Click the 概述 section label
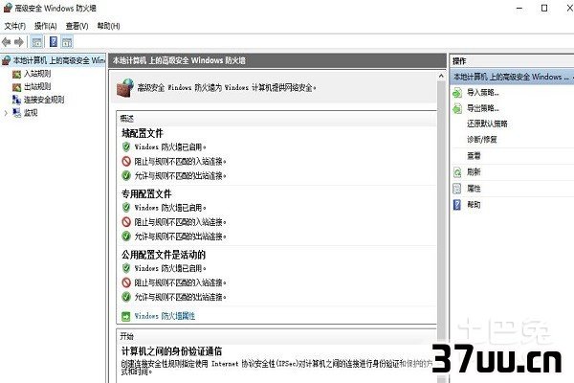 click(x=126, y=119)
